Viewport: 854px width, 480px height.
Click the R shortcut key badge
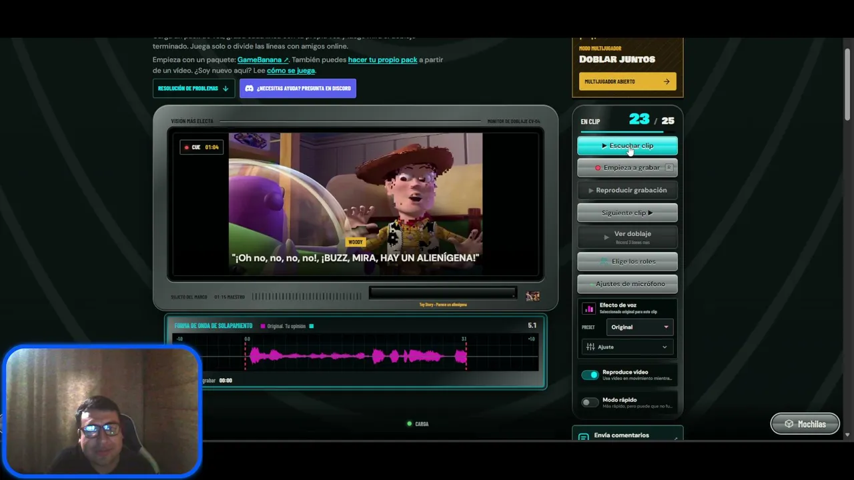669,167
